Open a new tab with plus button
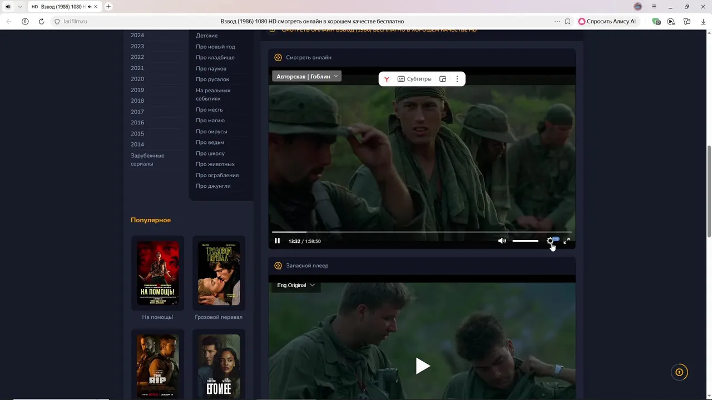Viewport: 712px width, 400px height. coord(108,7)
